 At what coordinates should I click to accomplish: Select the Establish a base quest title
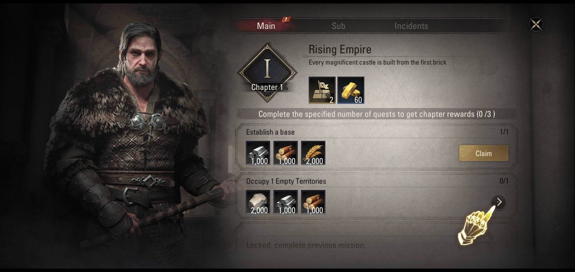click(x=270, y=132)
